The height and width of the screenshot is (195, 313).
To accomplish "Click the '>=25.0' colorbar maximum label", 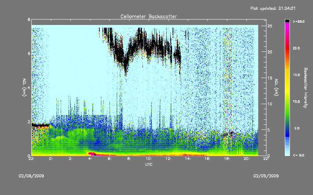I will coord(299,21).
